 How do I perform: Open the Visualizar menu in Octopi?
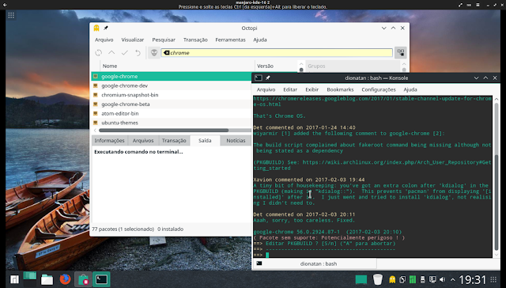132,40
